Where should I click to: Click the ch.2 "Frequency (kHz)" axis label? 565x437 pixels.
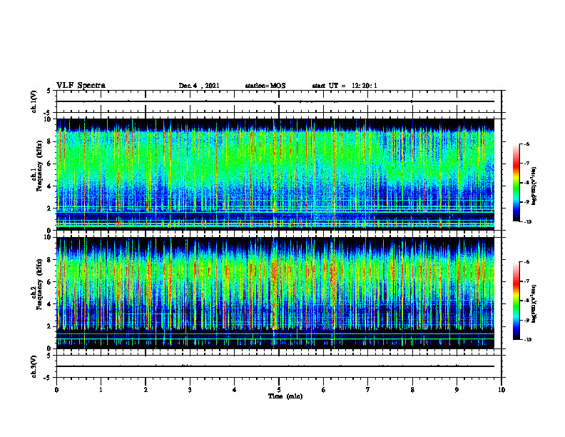[x=39, y=284]
